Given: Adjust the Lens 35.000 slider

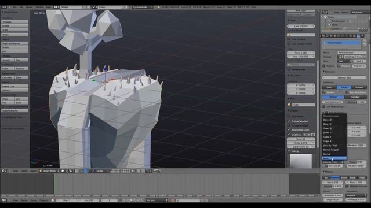Looking at the screenshot, I should pos(301,26).
